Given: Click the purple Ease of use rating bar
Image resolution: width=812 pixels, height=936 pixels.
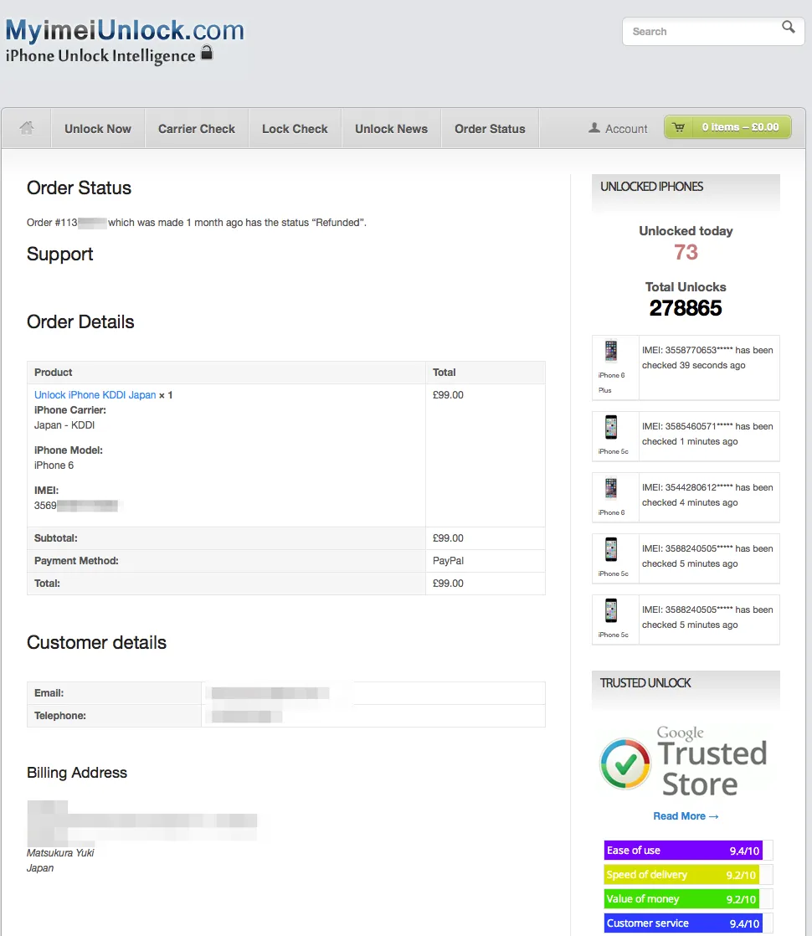Looking at the screenshot, I should [x=682, y=851].
